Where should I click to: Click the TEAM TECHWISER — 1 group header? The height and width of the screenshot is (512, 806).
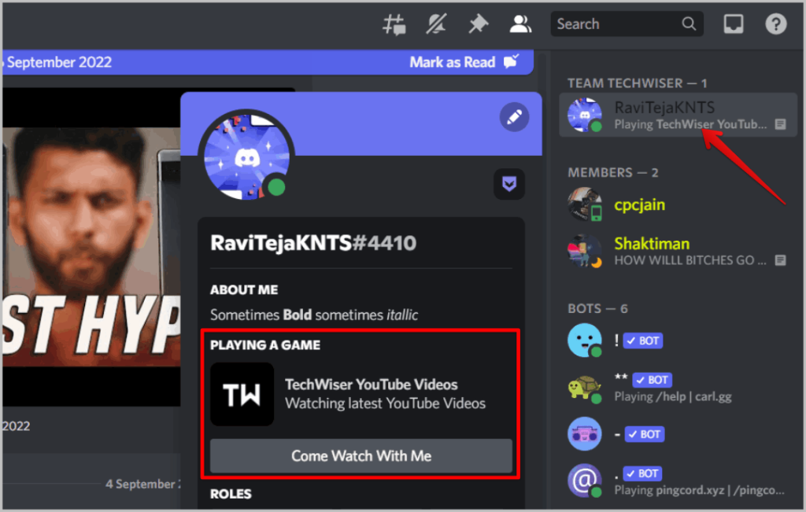click(638, 83)
